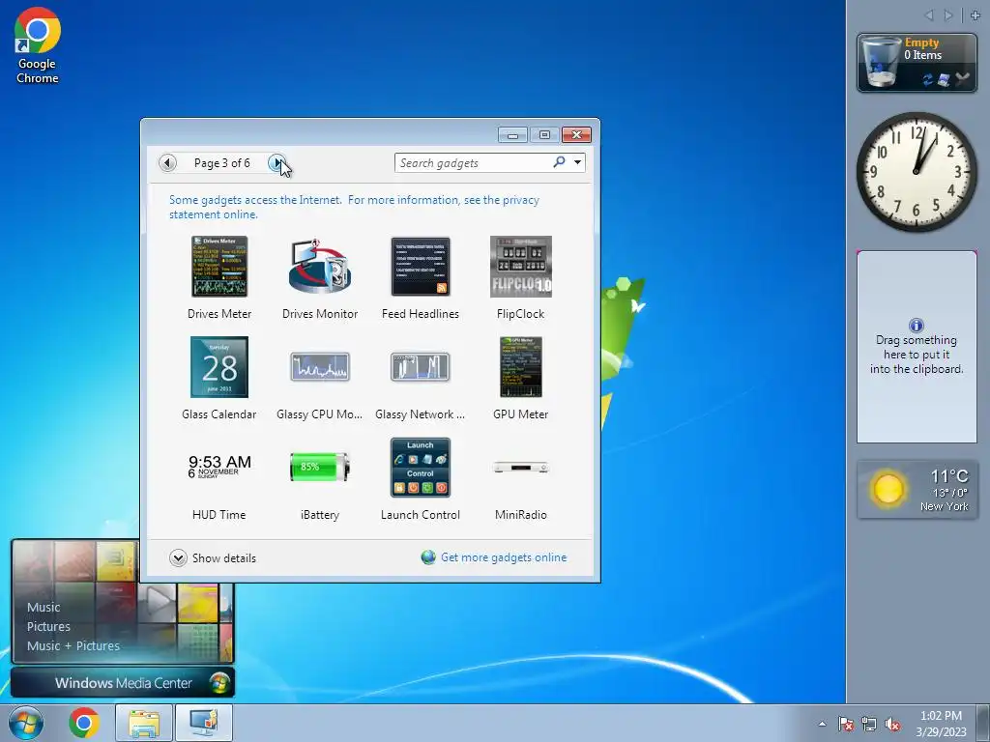This screenshot has height=742, width=990.
Task: Open Music + Pictures in Media Center
Action: tap(73, 645)
